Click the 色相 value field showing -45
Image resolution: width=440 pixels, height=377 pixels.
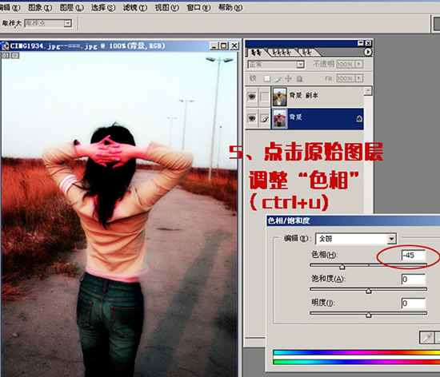414,255
